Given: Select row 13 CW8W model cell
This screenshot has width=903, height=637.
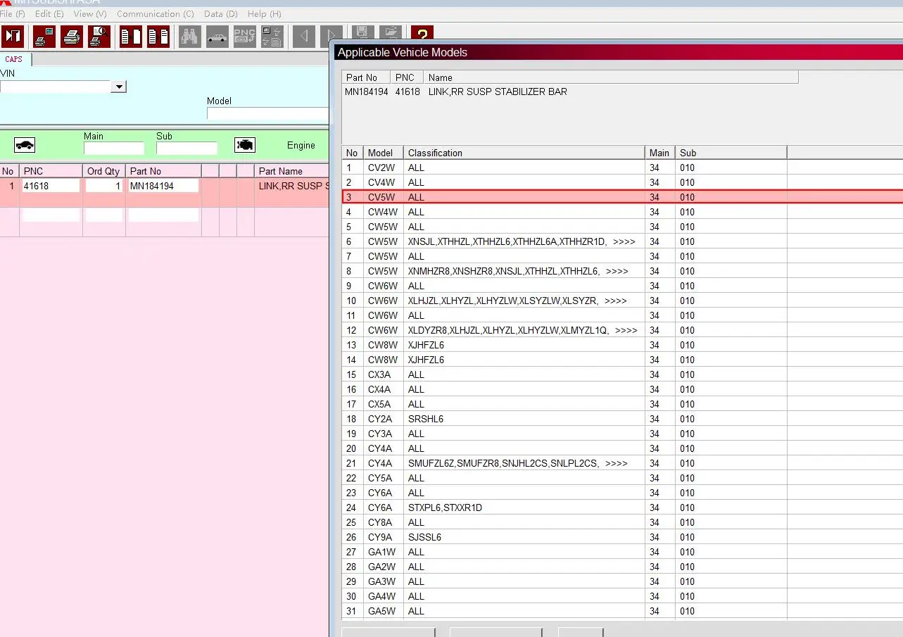Looking at the screenshot, I should 383,345.
